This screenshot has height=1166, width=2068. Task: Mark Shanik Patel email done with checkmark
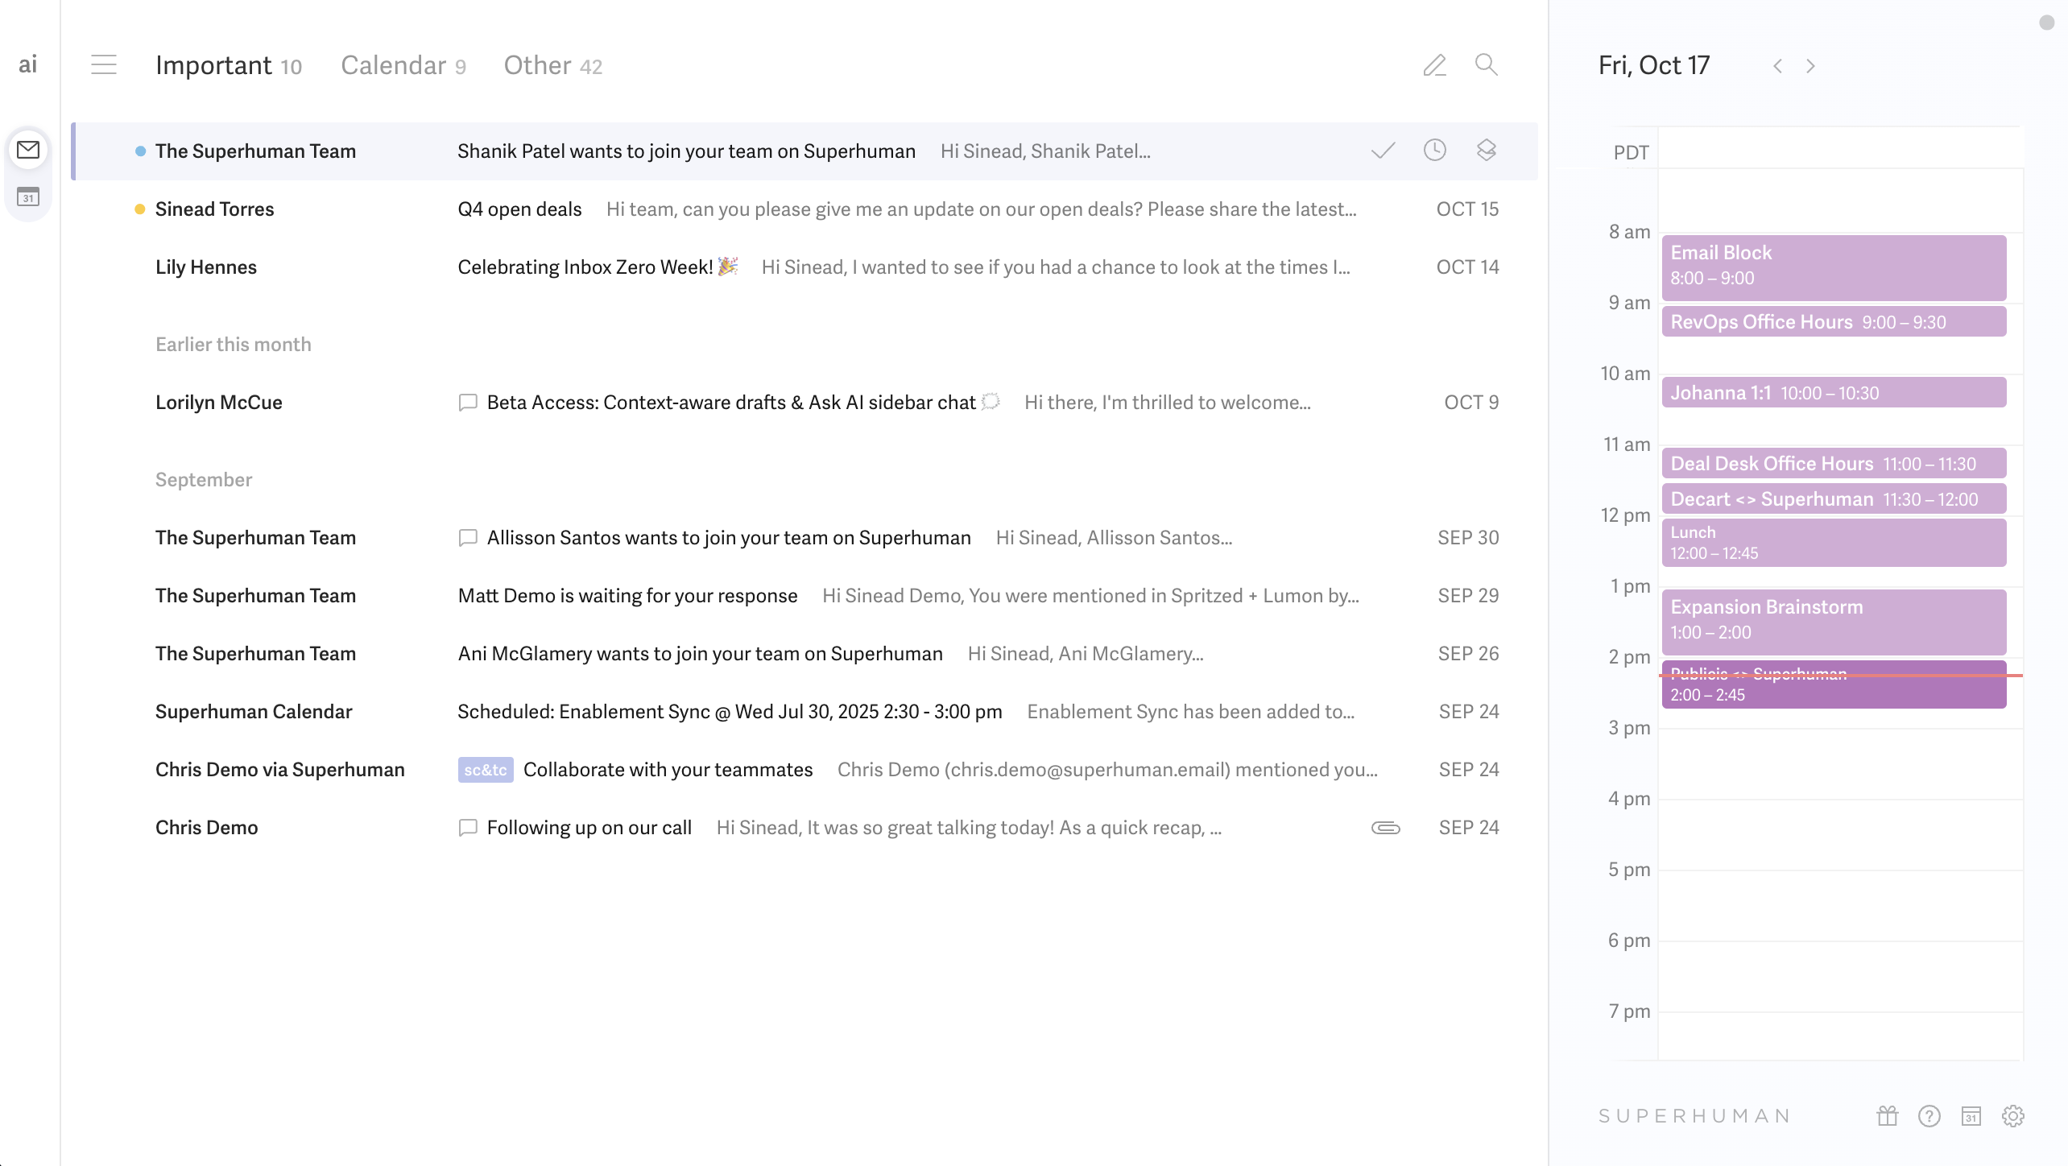point(1383,151)
